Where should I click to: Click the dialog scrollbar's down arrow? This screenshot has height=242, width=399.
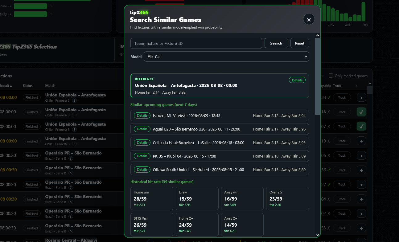pyautogui.click(x=318, y=235)
